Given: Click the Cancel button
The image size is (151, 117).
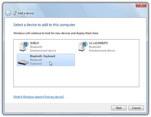Looking at the screenshot, I should click(x=136, y=108).
